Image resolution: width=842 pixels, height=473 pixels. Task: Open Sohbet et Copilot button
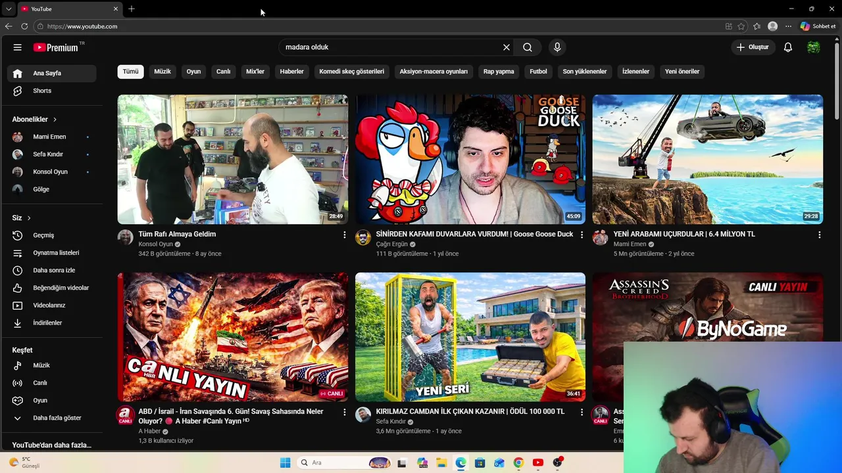tap(818, 26)
